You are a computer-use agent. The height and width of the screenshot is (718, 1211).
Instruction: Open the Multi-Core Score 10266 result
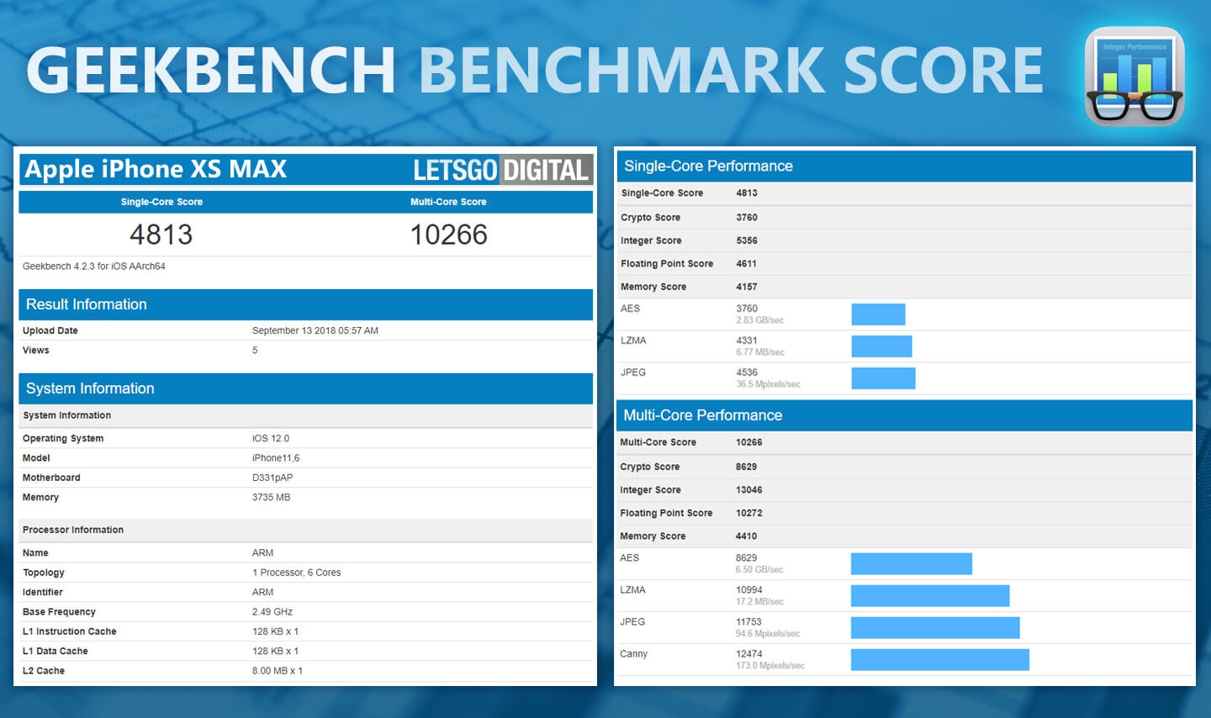(x=449, y=234)
